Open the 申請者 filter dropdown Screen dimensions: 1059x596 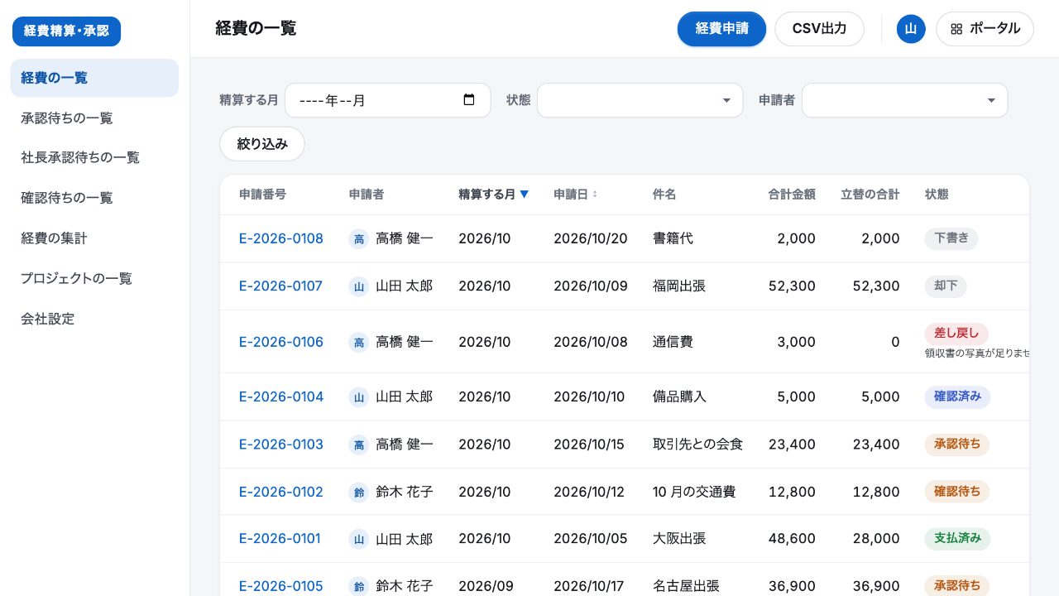click(x=905, y=100)
